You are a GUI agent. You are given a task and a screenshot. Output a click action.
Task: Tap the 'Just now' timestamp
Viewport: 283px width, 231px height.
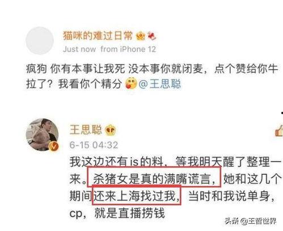pyautogui.click(x=79, y=49)
